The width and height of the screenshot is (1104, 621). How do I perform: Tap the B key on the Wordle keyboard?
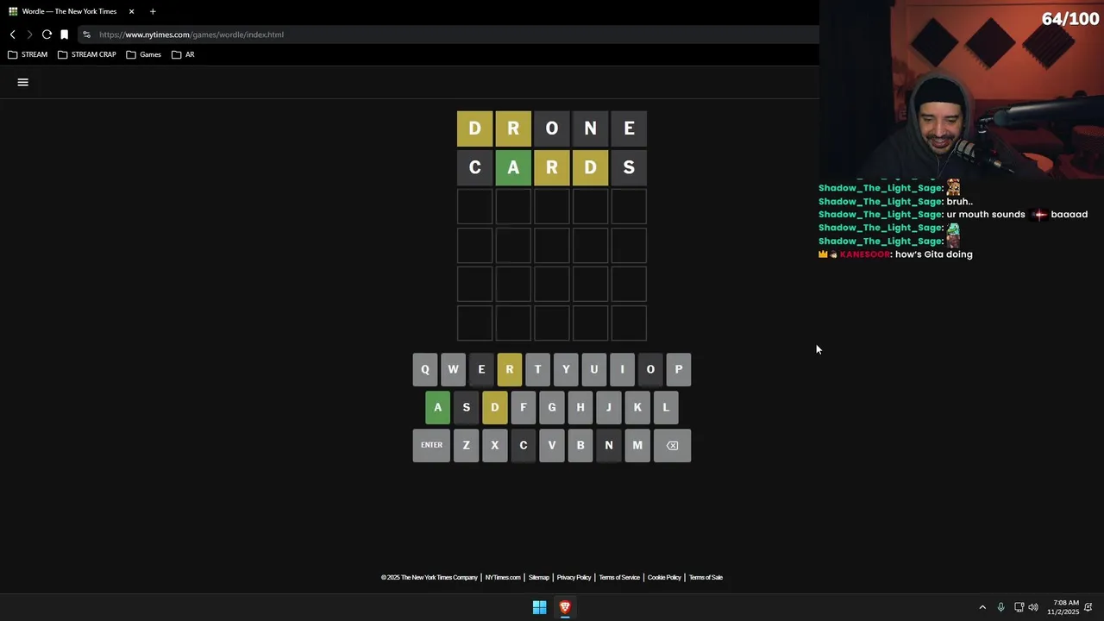[x=580, y=445]
